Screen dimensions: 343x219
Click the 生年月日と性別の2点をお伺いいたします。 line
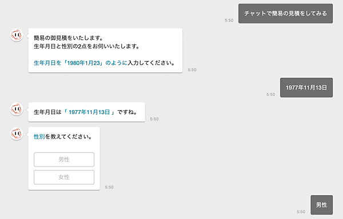point(87,46)
